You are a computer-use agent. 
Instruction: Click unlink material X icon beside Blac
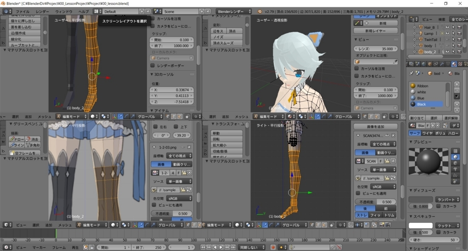(x=438, y=125)
